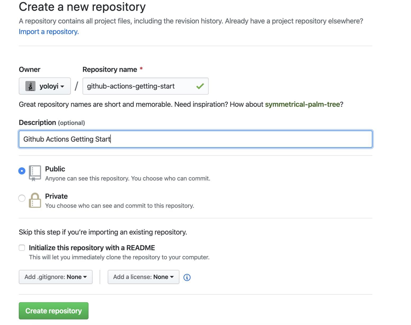Click the public repository book icon
Image resolution: width=411 pixels, height=325 pixels.
point(35,173)
